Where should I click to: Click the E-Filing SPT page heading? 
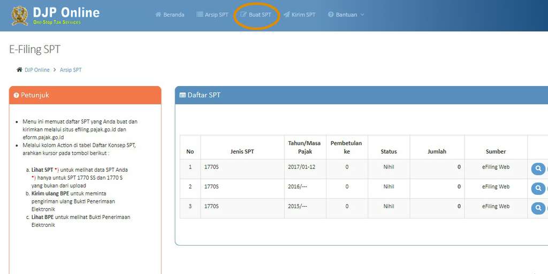(x=35, y=50)
